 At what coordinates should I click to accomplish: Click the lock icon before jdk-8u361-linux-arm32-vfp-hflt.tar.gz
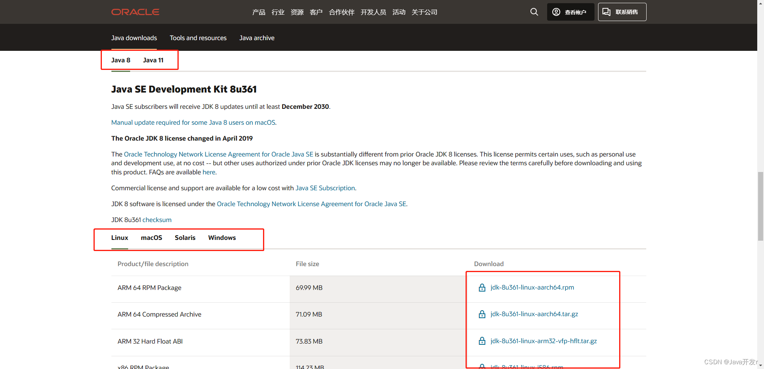click(482, 341)
